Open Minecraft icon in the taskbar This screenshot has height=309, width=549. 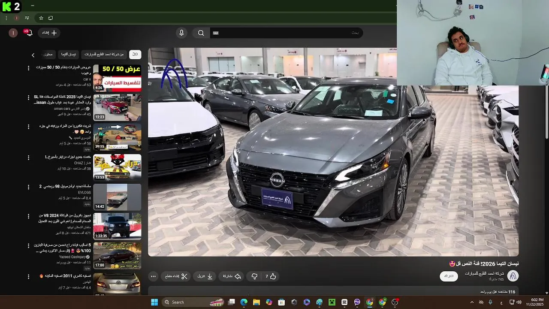[332, 302]
